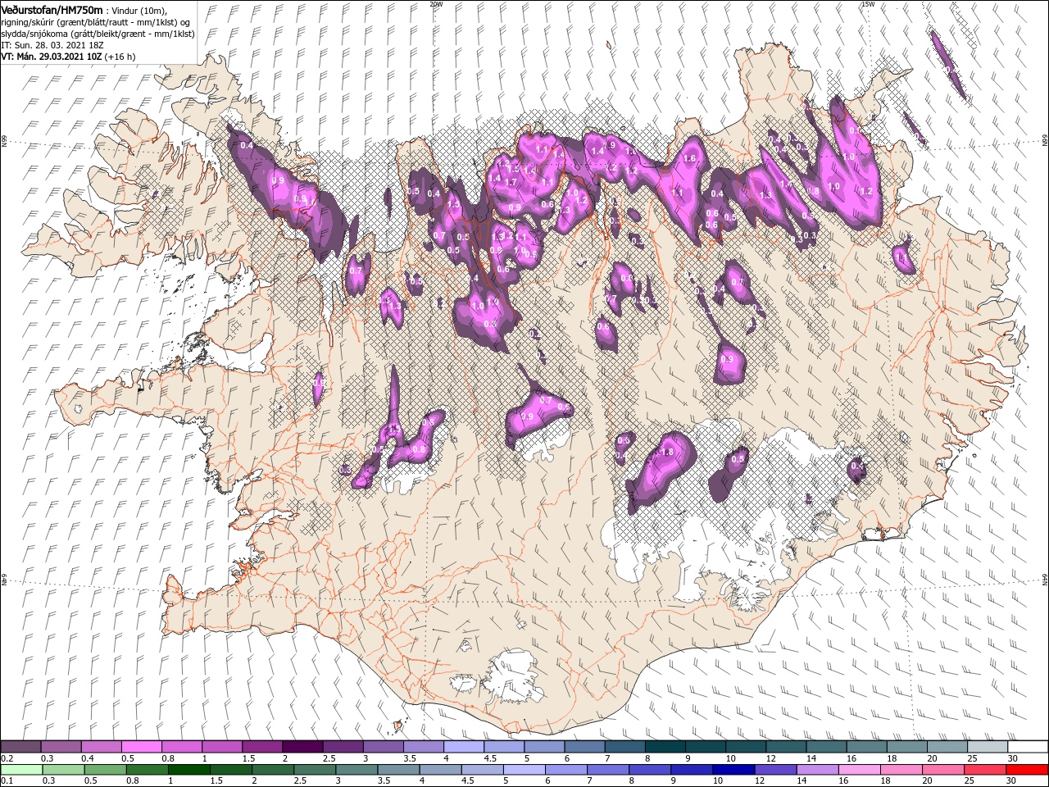1049x787 pixels.
Task: Select the 25 red-pink swatch in lower legend
Action: (986, 769)
